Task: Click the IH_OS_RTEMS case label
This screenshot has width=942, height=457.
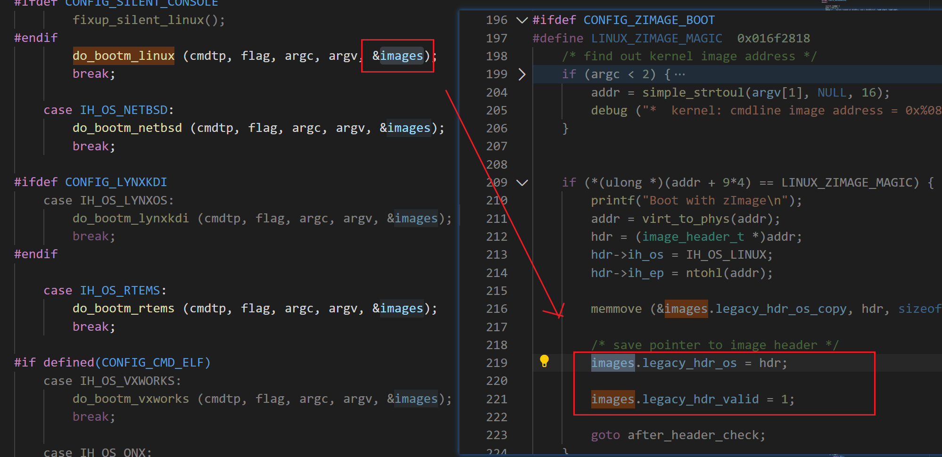Action: tap(120, 290)
